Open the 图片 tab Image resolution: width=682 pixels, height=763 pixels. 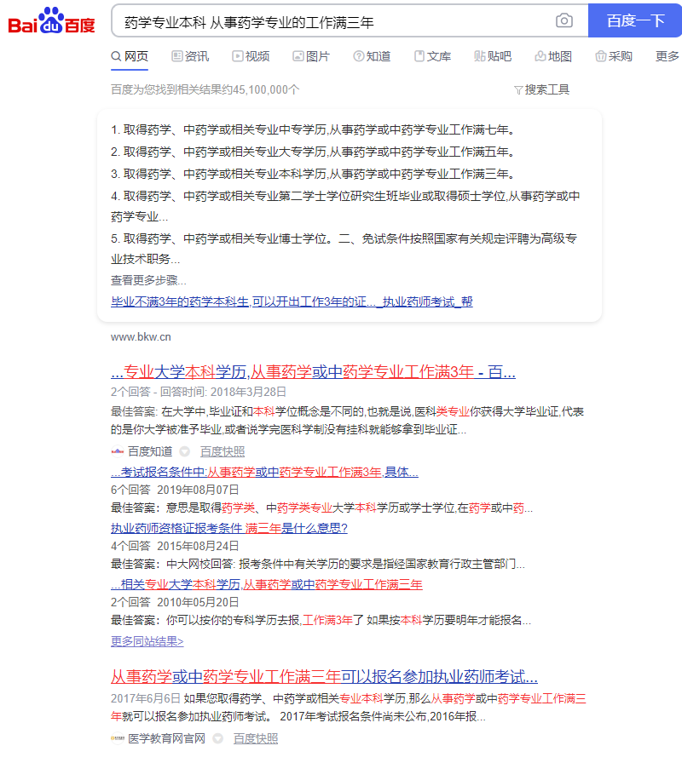click(x=311, y=56)
